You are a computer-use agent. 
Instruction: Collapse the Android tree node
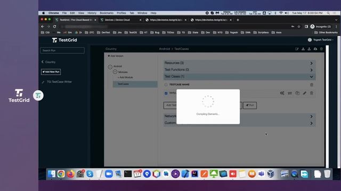tap(110, 67)
